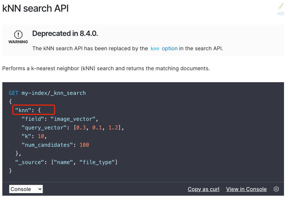Click the Copy as curl link
Viewport: 289px width, 200px height.
(x=203, y=189)
